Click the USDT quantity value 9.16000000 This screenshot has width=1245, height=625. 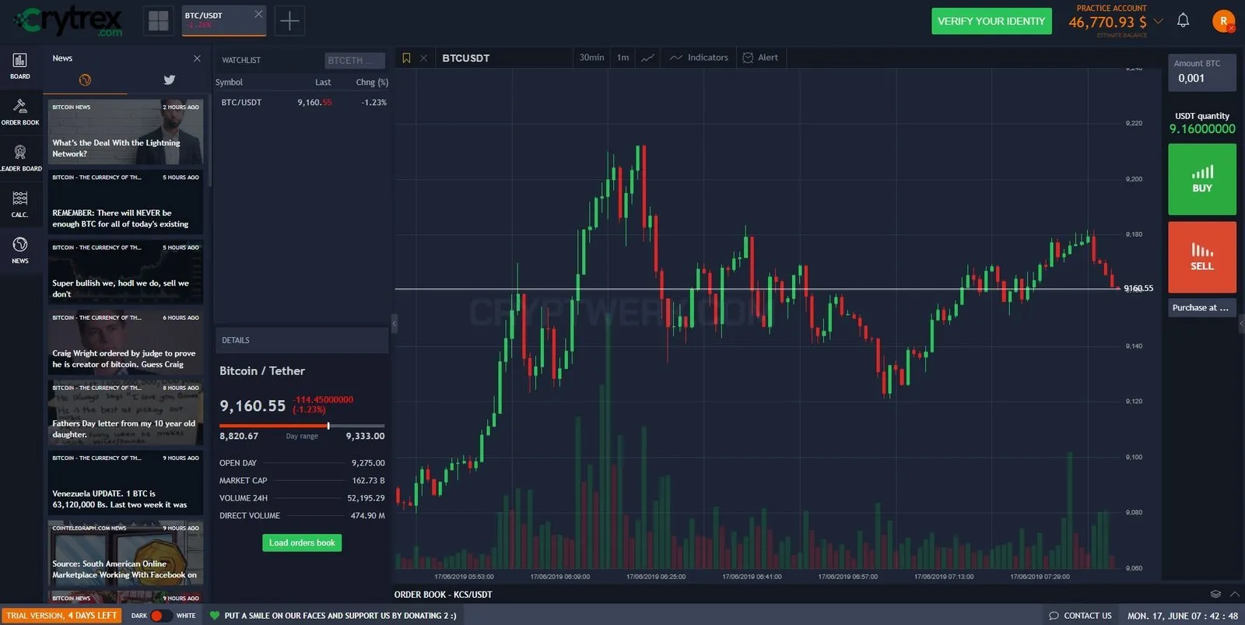coord(1202,129)
